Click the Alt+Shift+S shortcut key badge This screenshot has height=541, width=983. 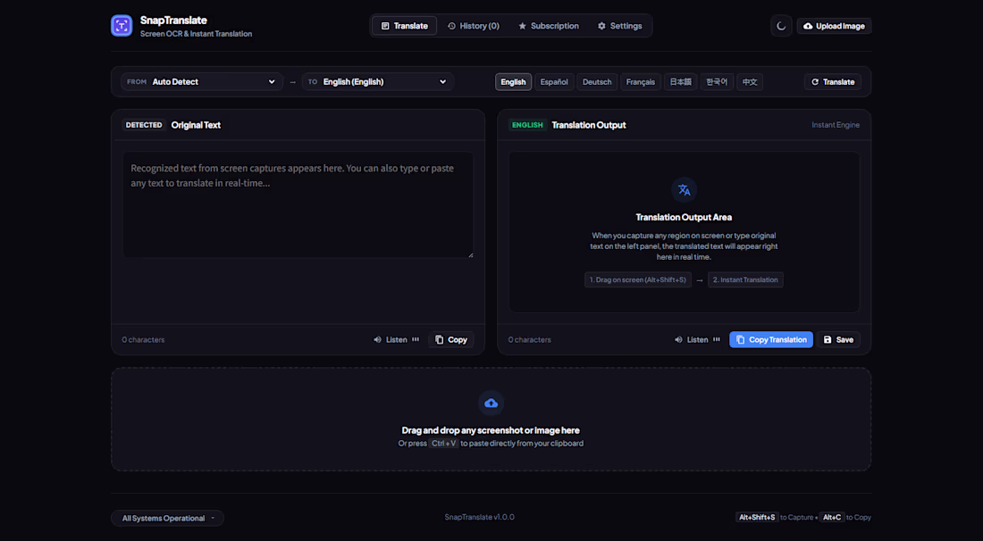coord(757,517)
